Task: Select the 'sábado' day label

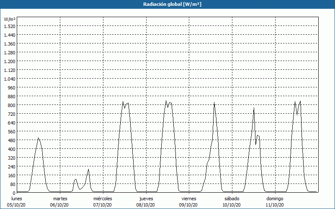Action: 232,199
